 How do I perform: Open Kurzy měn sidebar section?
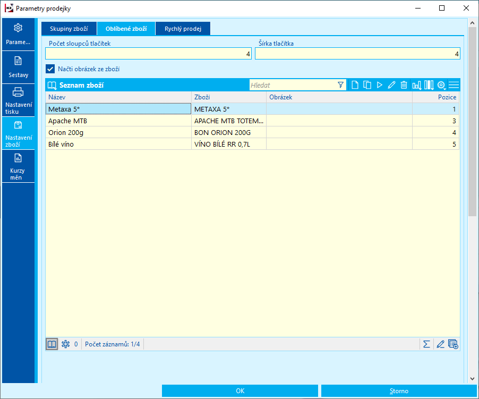pyautogui.click(x=18, y=166)
